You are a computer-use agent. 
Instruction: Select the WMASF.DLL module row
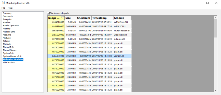90,26
